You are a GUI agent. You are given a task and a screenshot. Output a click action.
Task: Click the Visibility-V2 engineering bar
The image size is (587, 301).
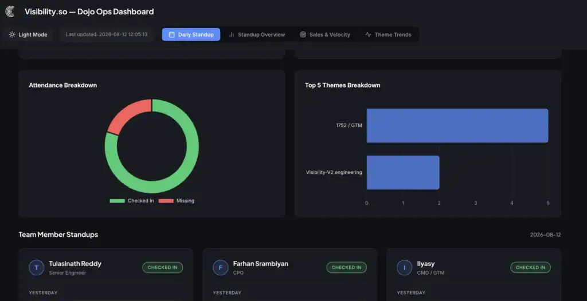(x=403, y=172)
